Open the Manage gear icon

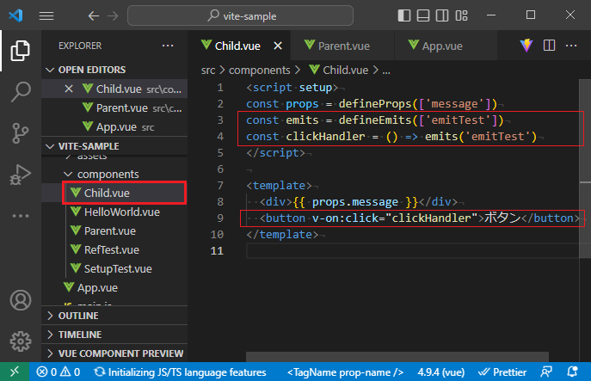click(x=21, y=341)
